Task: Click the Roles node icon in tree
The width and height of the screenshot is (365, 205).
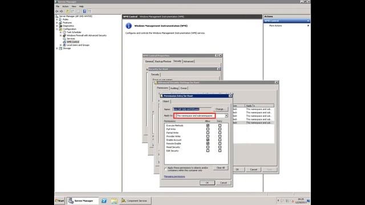Action: pyautogui.click(x=60, y=19)
